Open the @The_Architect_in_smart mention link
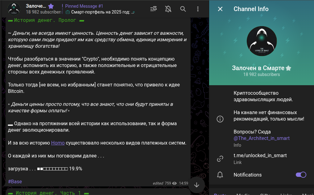 click(262, 138)
